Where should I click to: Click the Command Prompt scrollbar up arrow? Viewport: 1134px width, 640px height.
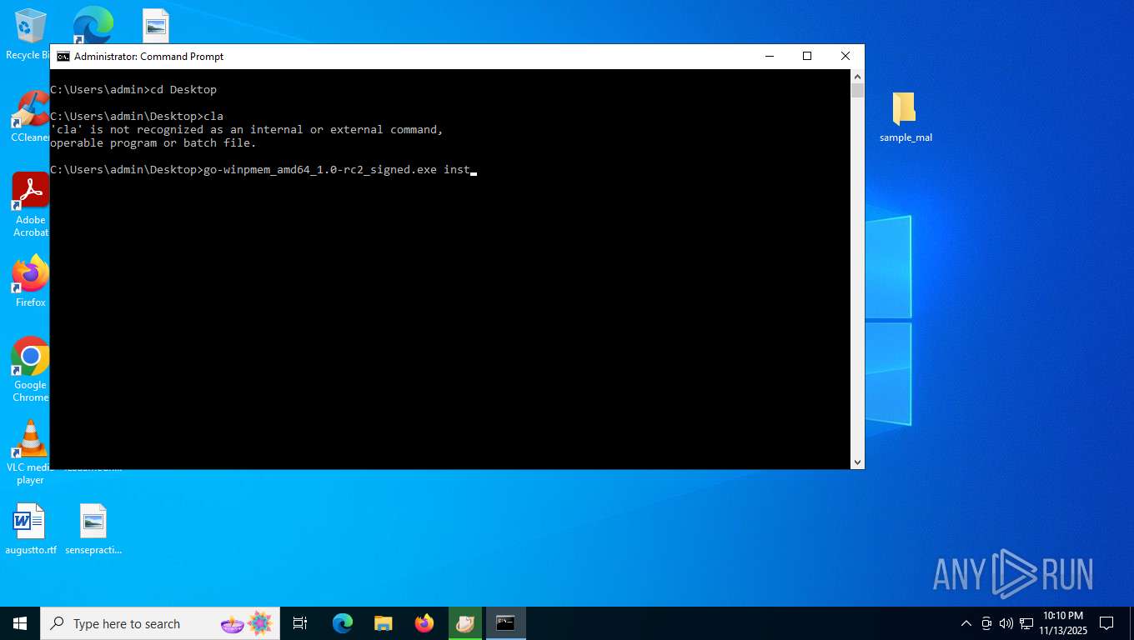pyautogui.click(x=857, y=77)
